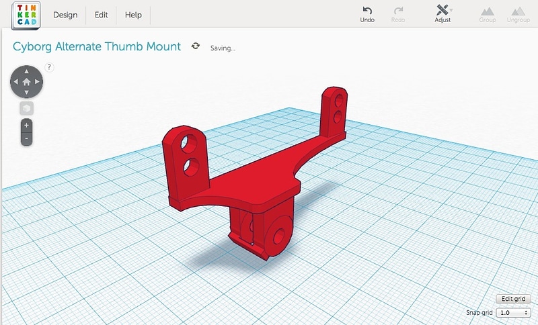
Task: Open the Help menu
Action: [x=133, y=15]
